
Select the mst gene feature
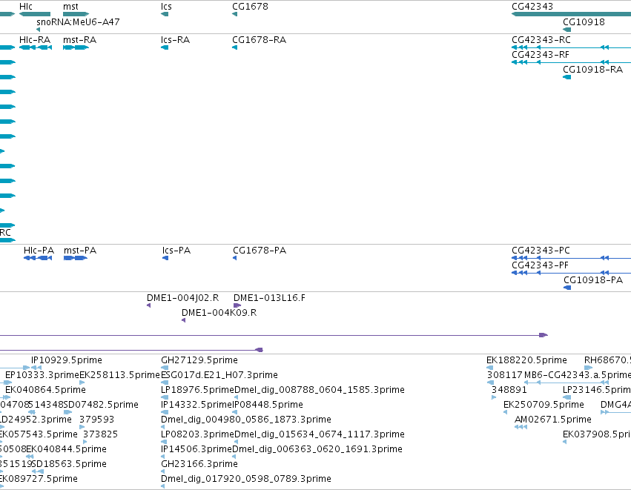point(76,14)
